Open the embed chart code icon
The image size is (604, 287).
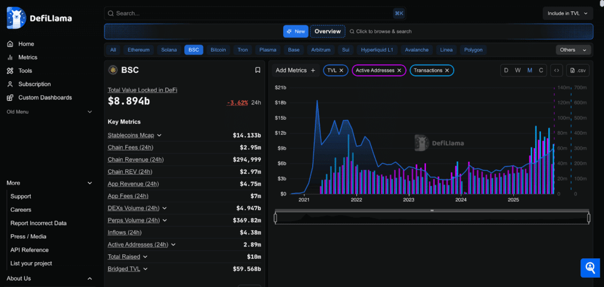click(x=556, y=71)
